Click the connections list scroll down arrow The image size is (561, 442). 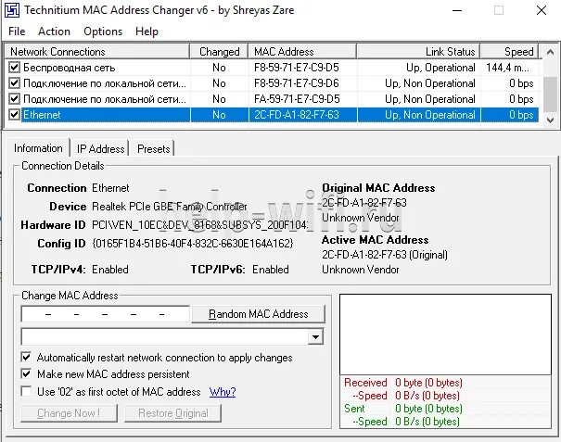[x=550, y=120]
